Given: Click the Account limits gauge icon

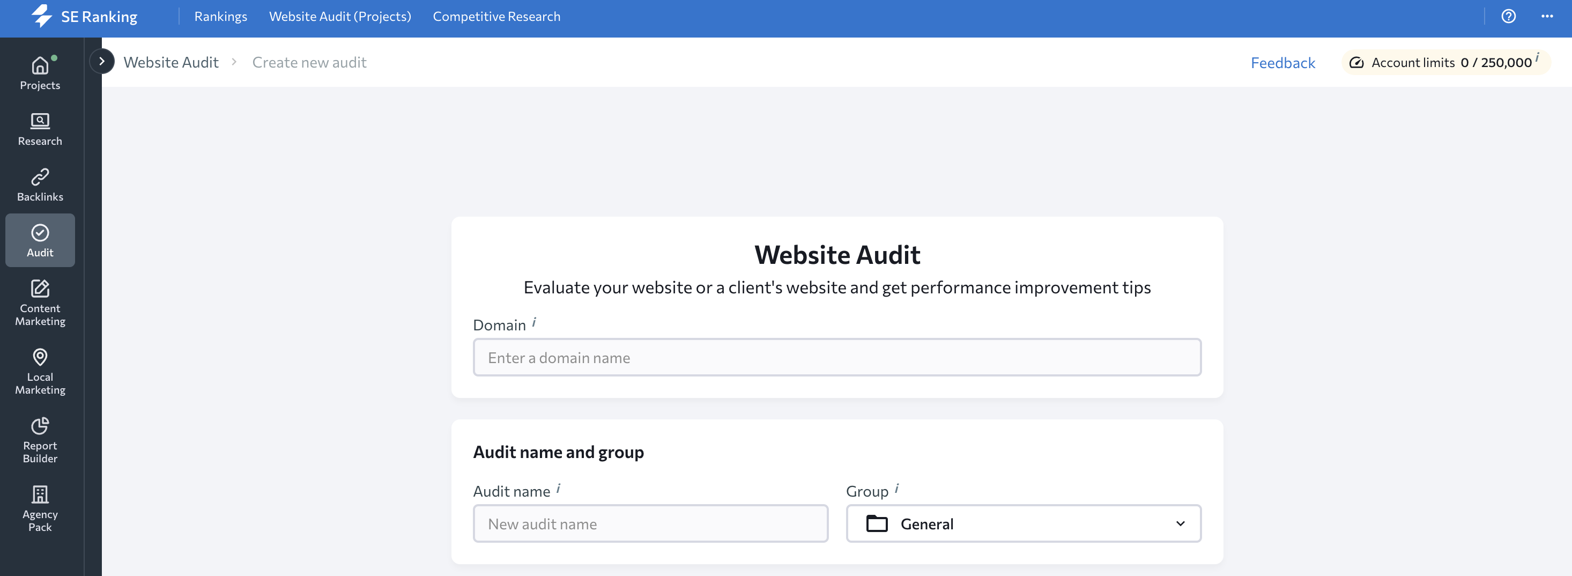Looking at the screenshot, I should click(1356, 62).
